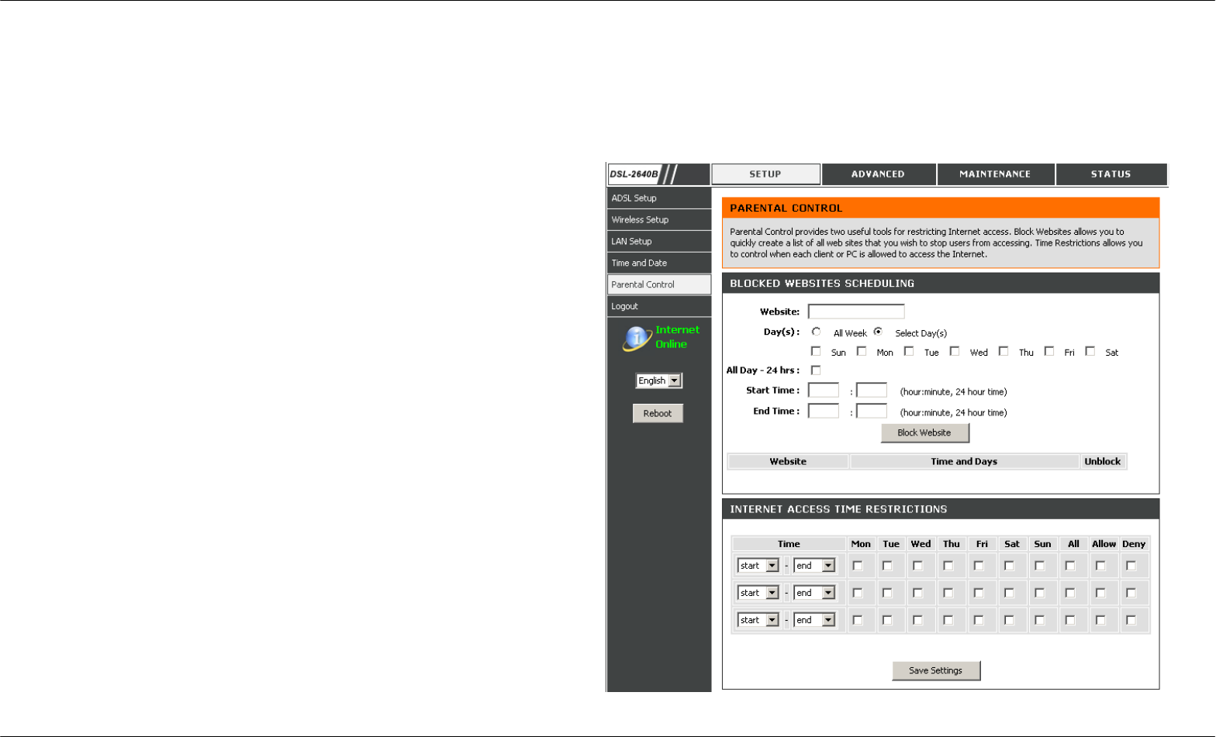Image resolution: width=1216 pixels, height=737 pixels.
Task: Check the first row Mon access restriction checkbox
Action: tap(858, 566)
